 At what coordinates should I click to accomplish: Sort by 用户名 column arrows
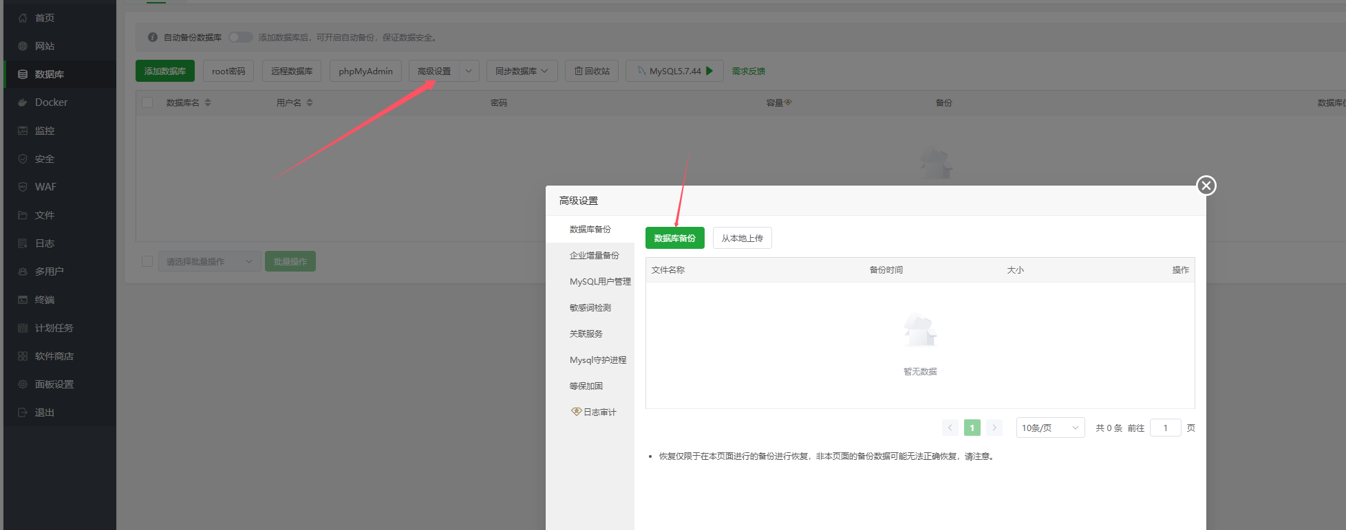pyautogui.click(x=310, y=102)
